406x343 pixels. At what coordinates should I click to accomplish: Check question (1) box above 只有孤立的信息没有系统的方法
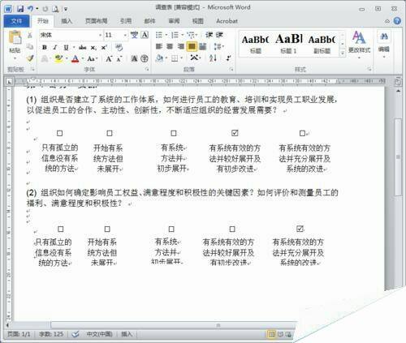click(59, 133)
